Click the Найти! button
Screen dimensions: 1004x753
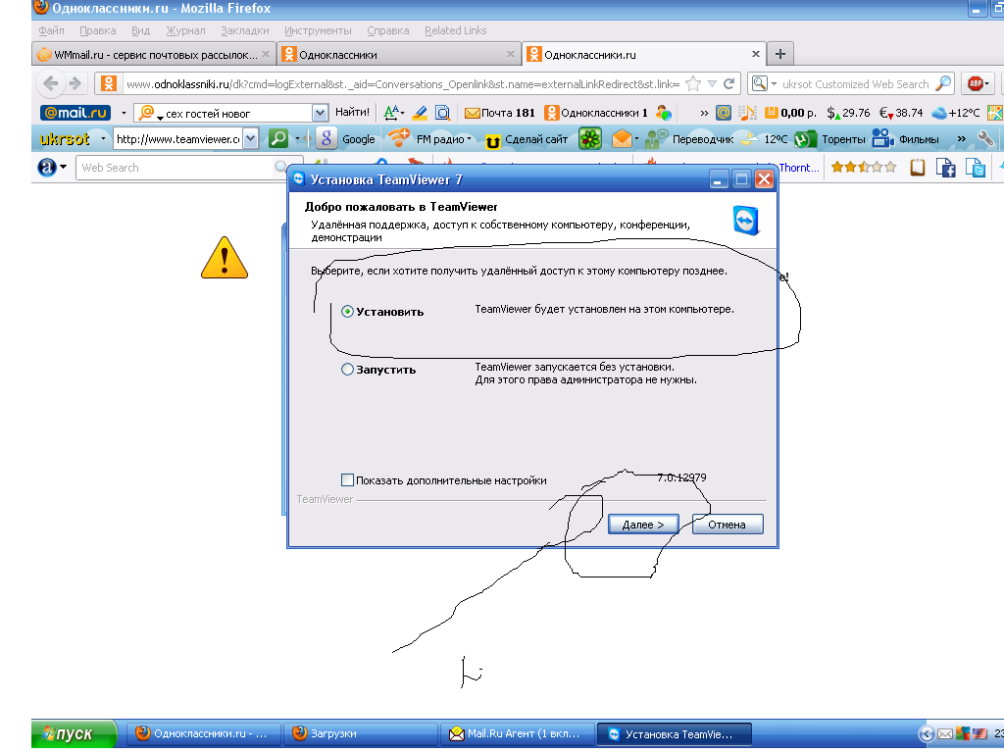[352, 113]
